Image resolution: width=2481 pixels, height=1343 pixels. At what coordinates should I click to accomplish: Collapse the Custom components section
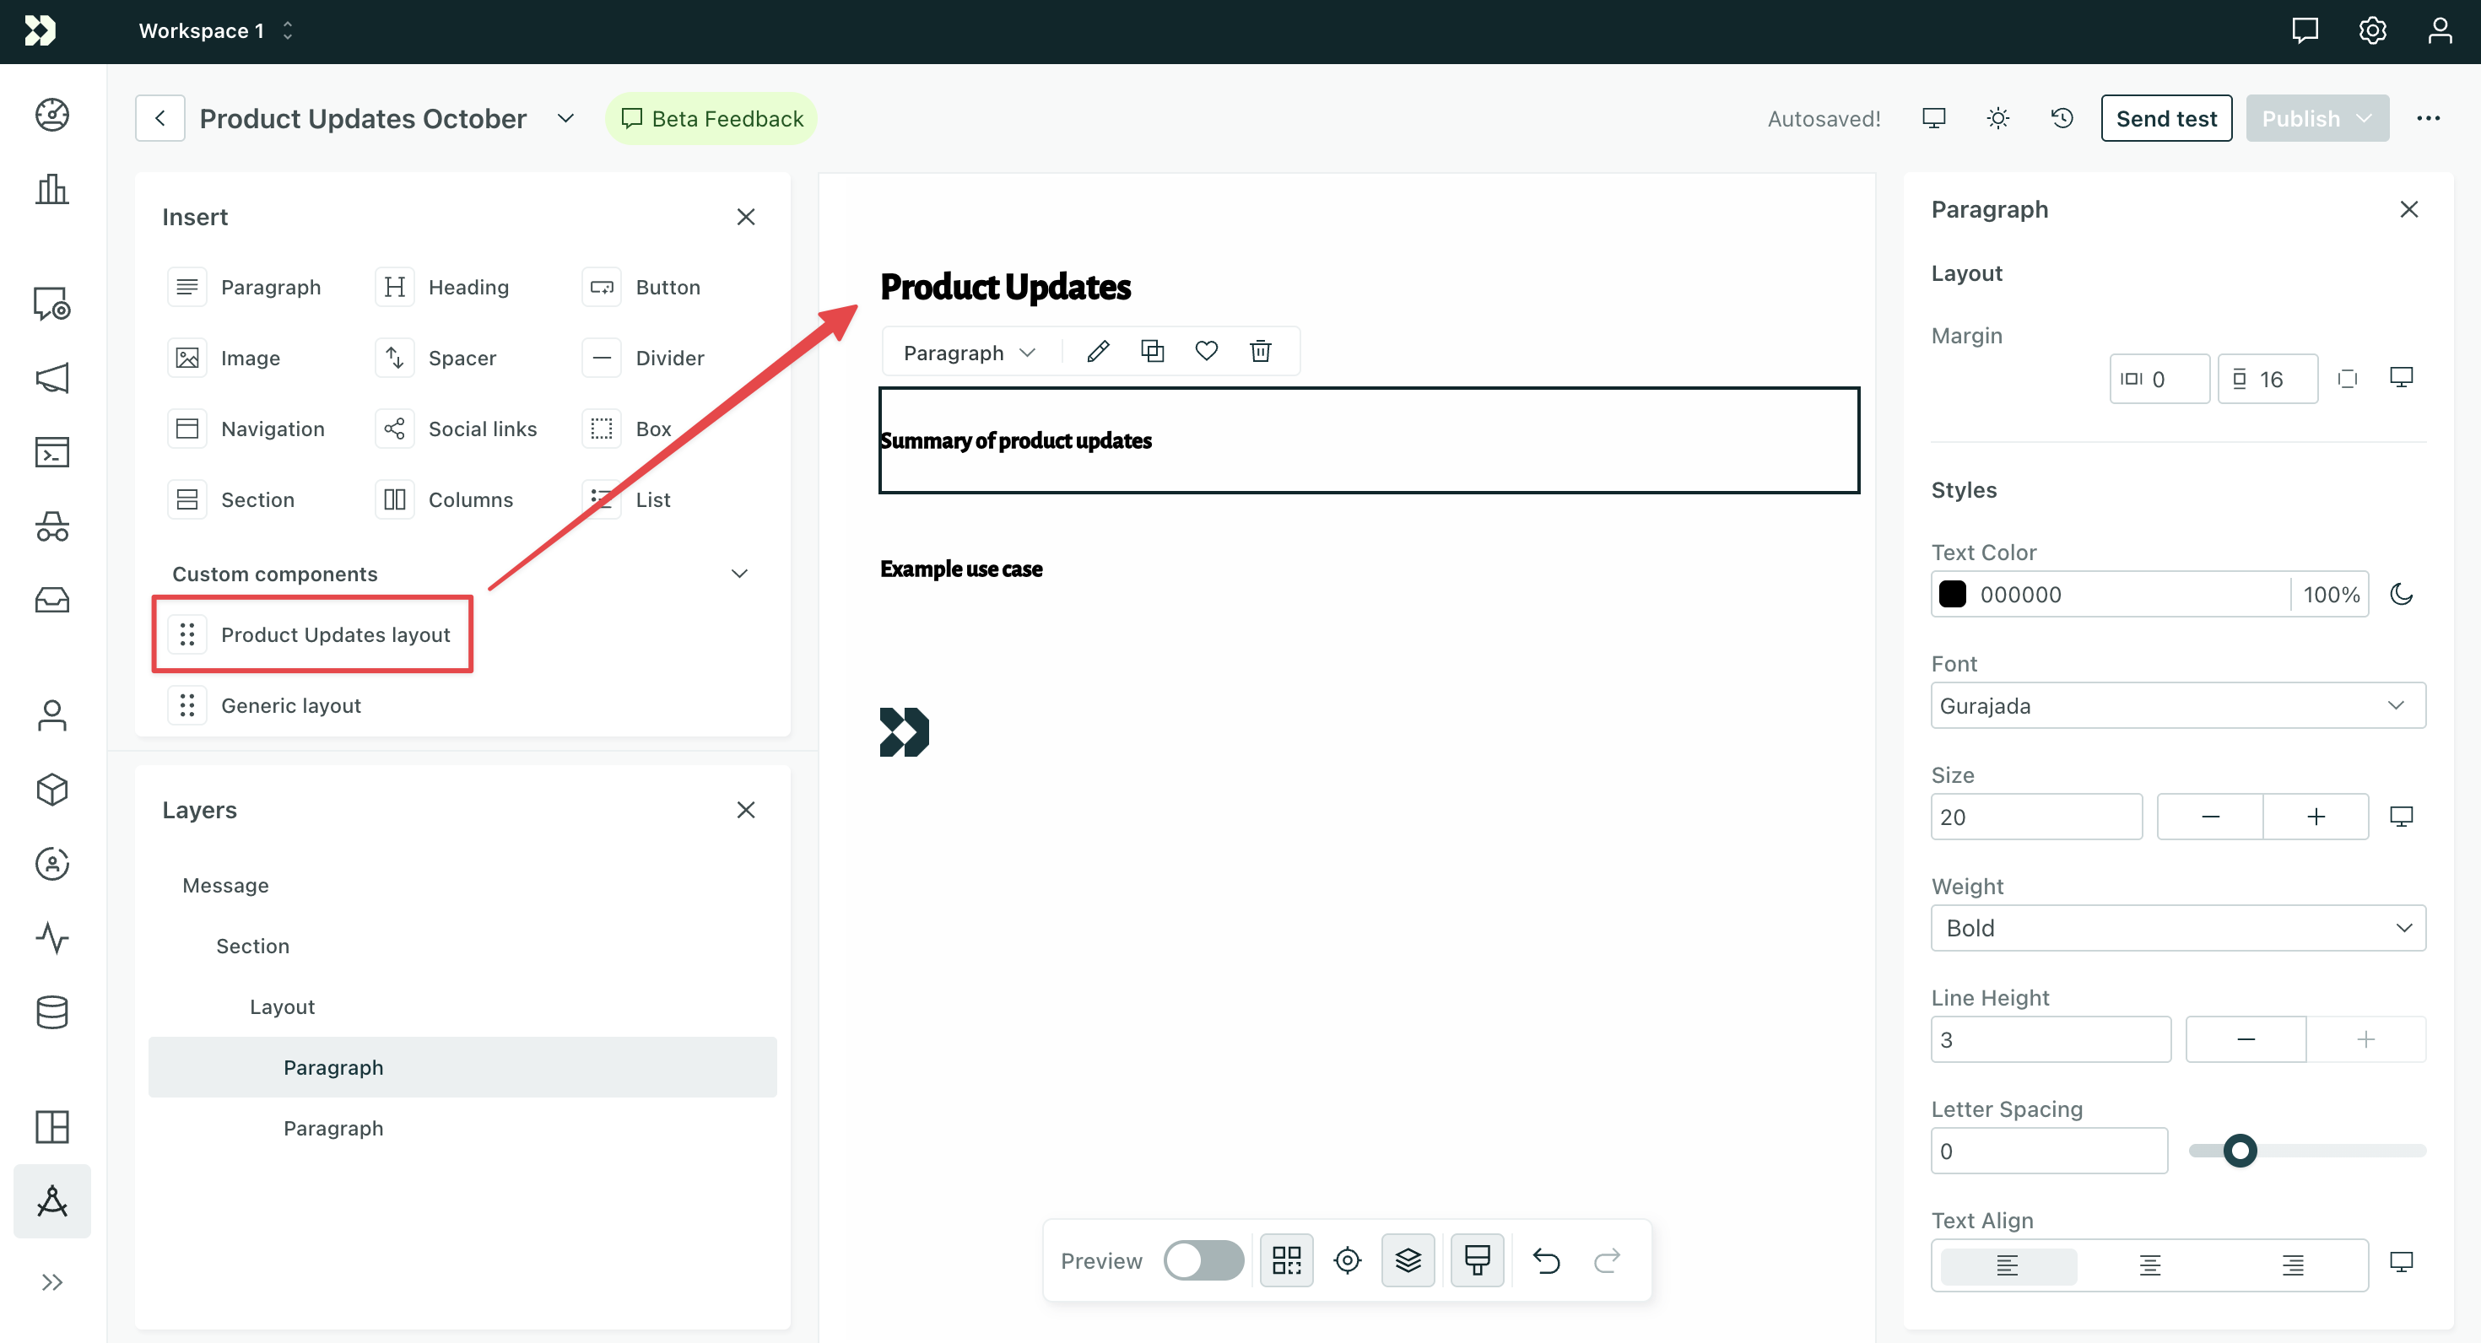pyautogui.click(x=740, y=573)
